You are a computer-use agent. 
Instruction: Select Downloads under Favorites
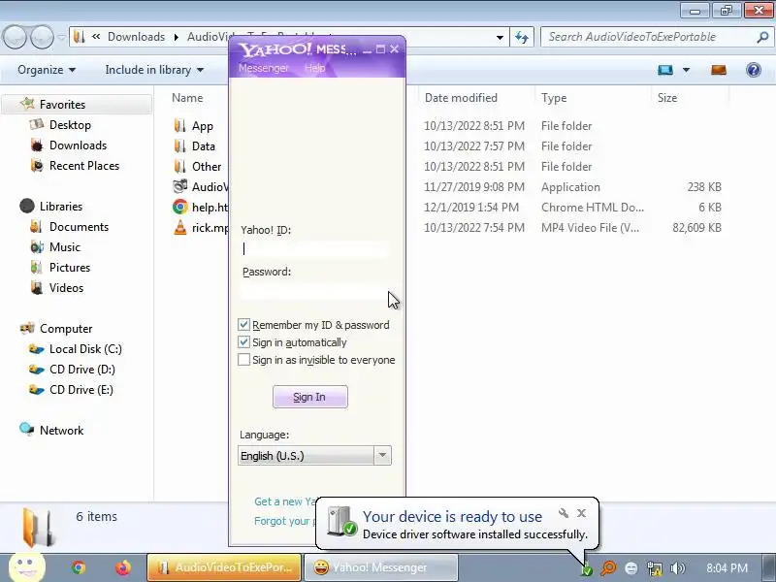[78, 145]
